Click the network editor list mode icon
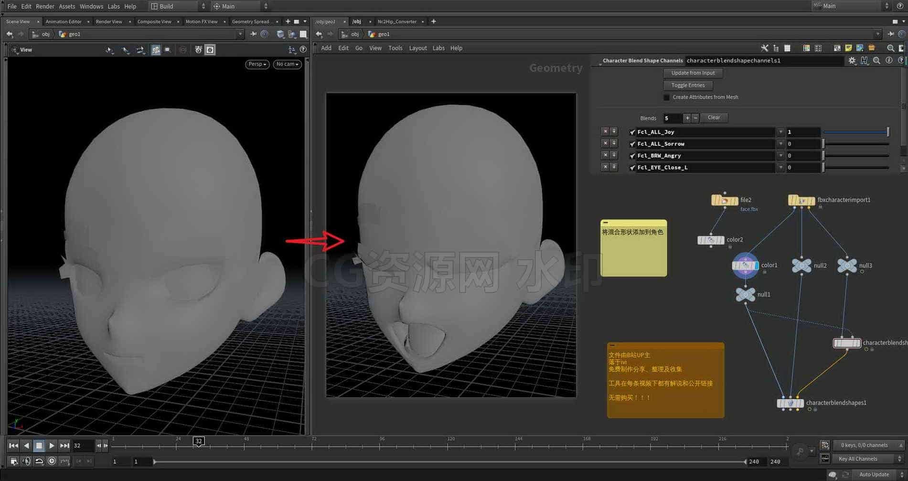 click(787, 48)
